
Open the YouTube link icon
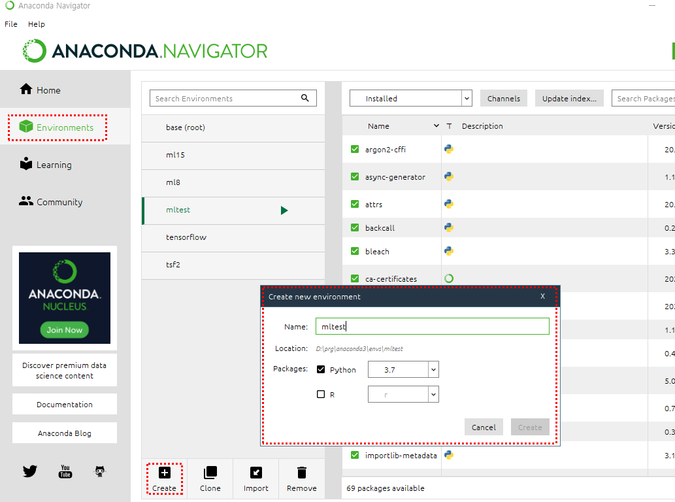pos(65,471)
